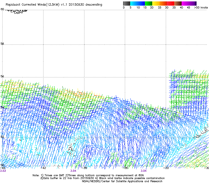Choose the orange 25-30 knots legend color

[163, 3]
